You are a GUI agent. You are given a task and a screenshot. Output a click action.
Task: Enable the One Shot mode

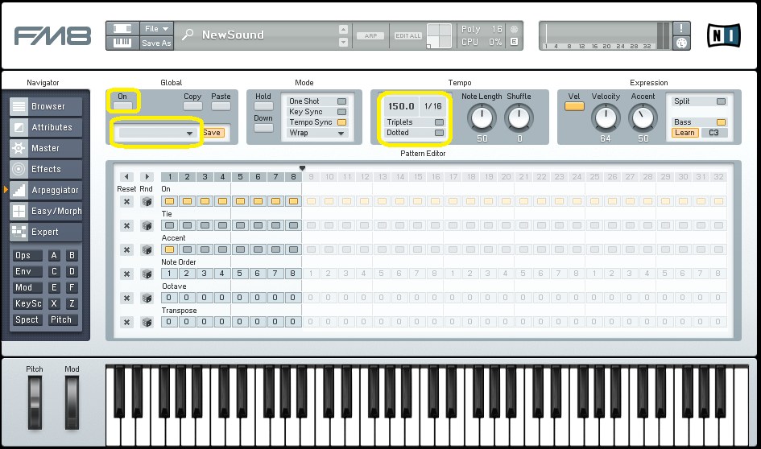[x=341, y=101]
